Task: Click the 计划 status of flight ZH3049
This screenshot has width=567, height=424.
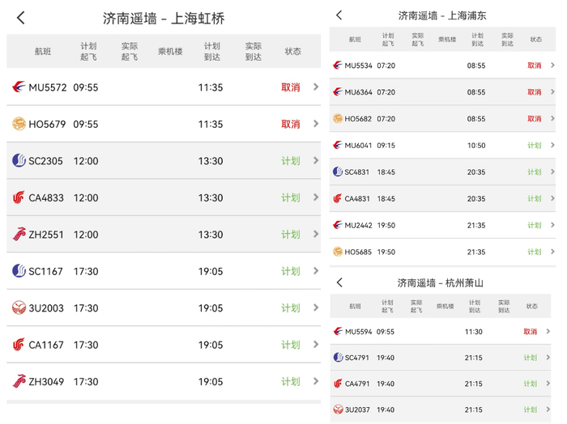Action: 291,382
